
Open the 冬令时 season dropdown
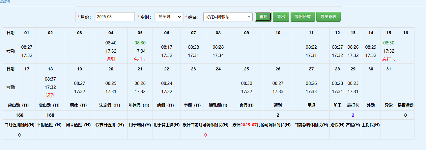[169, 17]
